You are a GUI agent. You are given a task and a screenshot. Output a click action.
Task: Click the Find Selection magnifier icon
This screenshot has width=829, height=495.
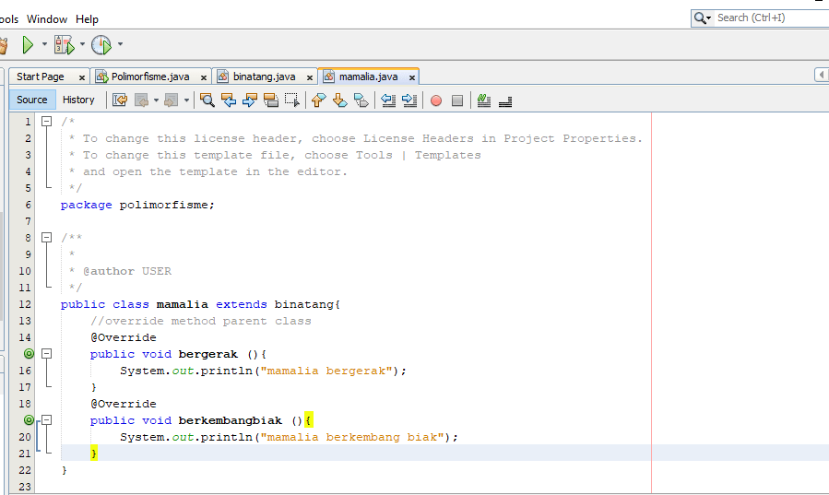(x=207, y=100)
